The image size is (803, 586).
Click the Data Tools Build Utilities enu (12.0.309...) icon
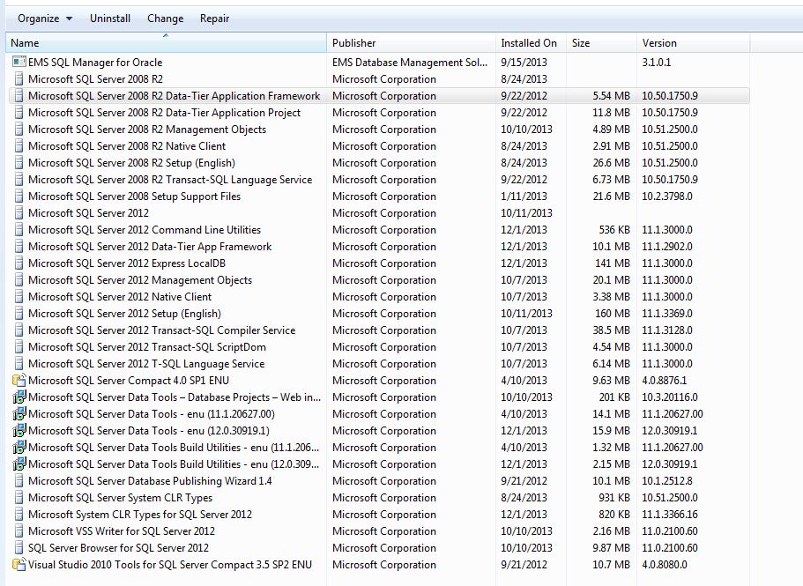pos(19,464)
